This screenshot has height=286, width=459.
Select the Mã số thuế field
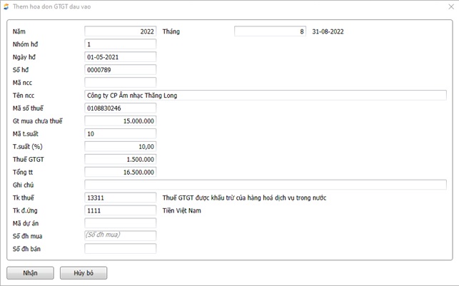[x=120, y=108]
